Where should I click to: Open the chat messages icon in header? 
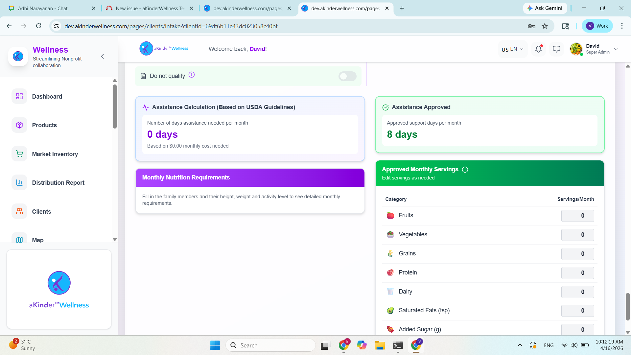coord(556,49)
